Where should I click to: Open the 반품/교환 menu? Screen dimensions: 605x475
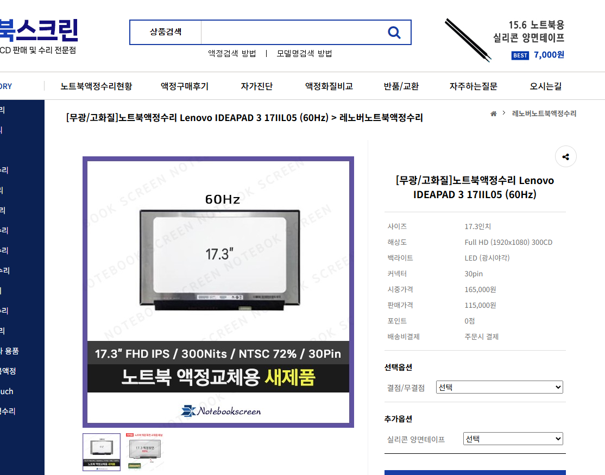click(401, 86)
